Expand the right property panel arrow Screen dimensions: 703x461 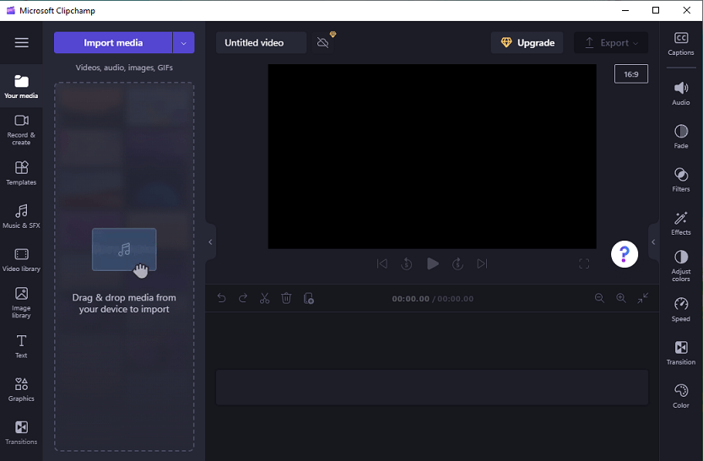click(653, 242)
